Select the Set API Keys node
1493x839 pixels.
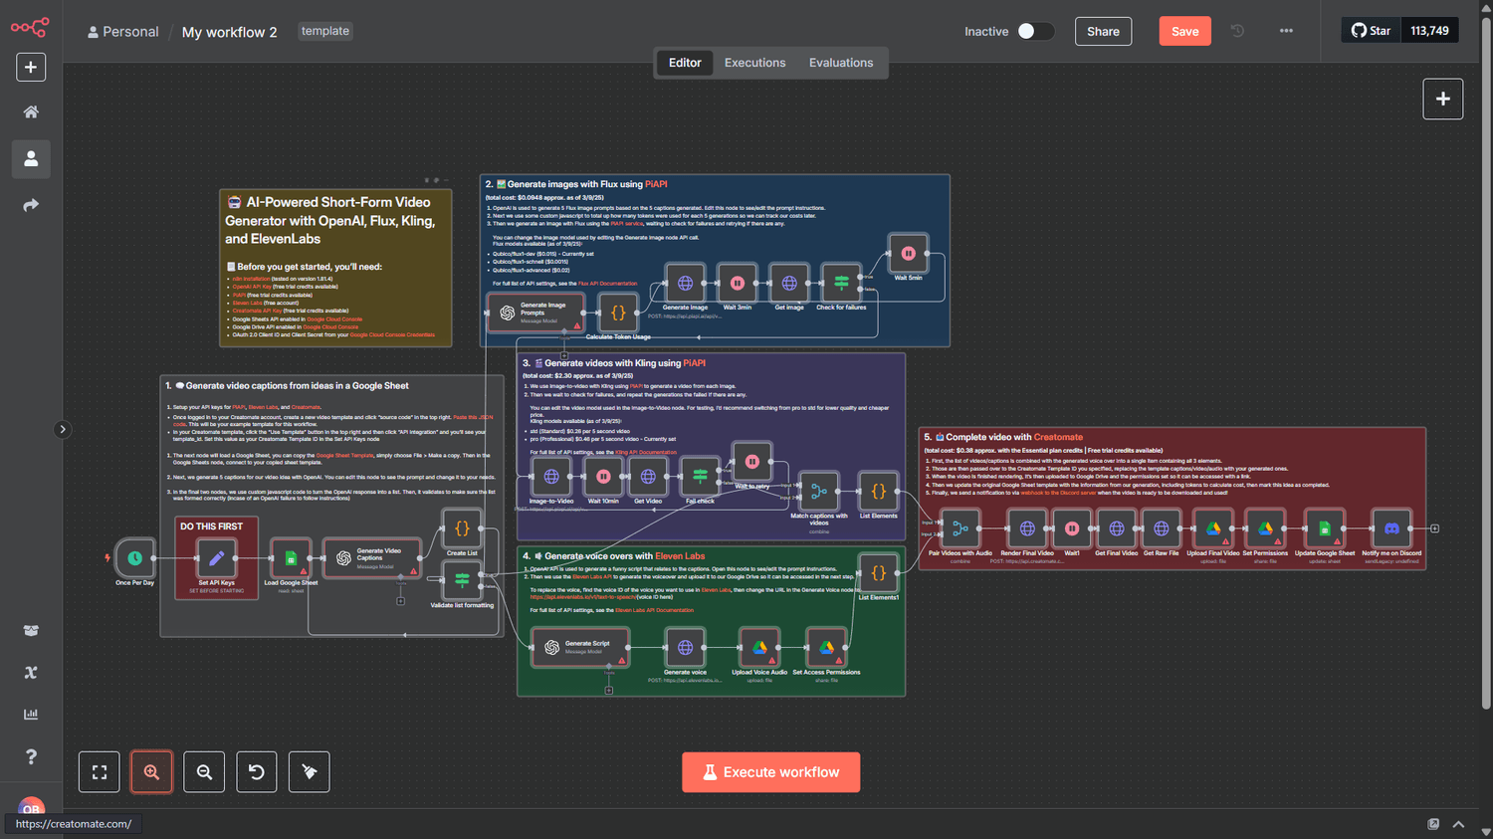[x=216, y=558]
